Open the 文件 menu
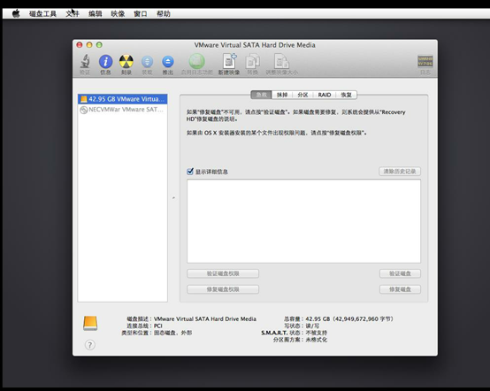Viewport: 490px width, 391px height. [x=73, y=14]
